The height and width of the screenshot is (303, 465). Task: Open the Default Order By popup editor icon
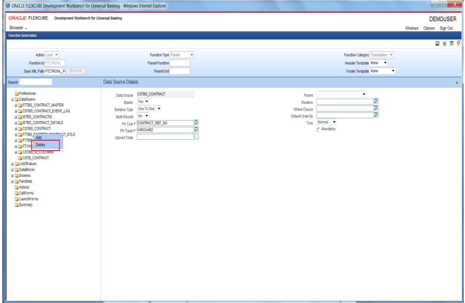376,115
